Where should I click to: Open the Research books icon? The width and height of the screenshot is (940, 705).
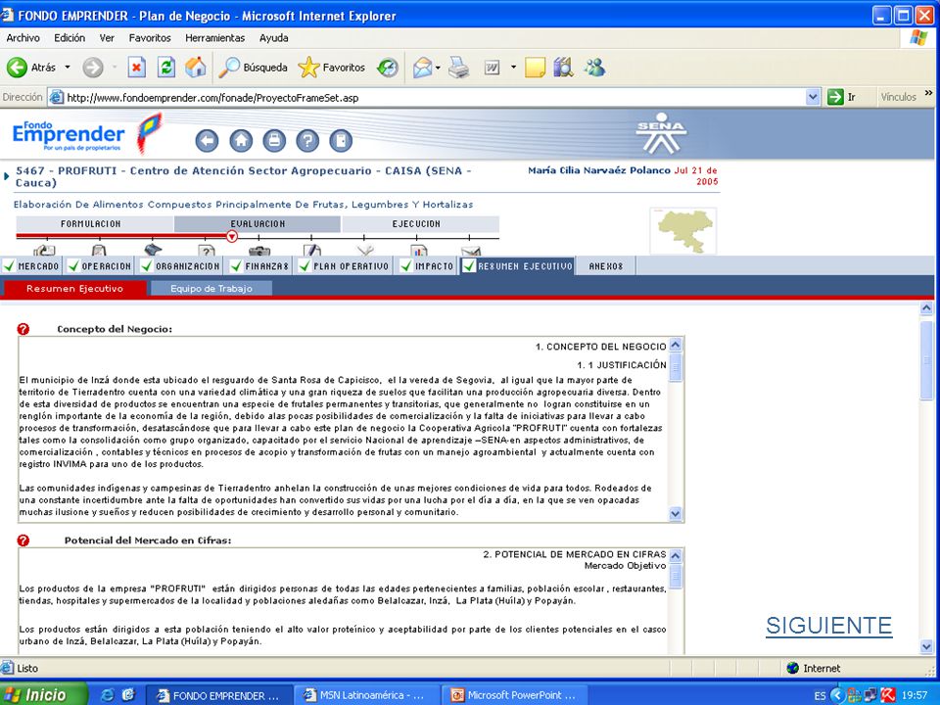pos(564,68)
